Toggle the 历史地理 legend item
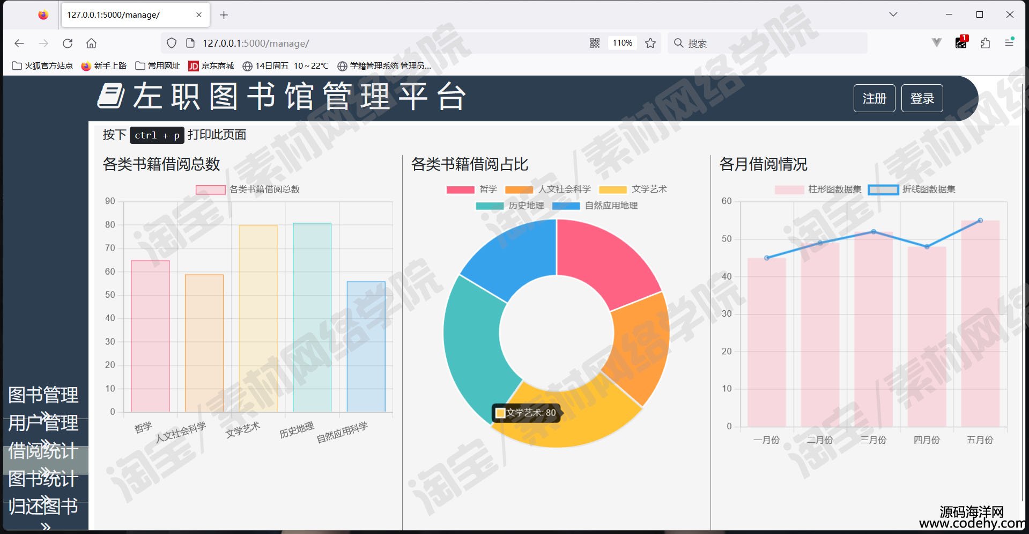This screenshot has height=534, width=1029. (x=509, y=206)
